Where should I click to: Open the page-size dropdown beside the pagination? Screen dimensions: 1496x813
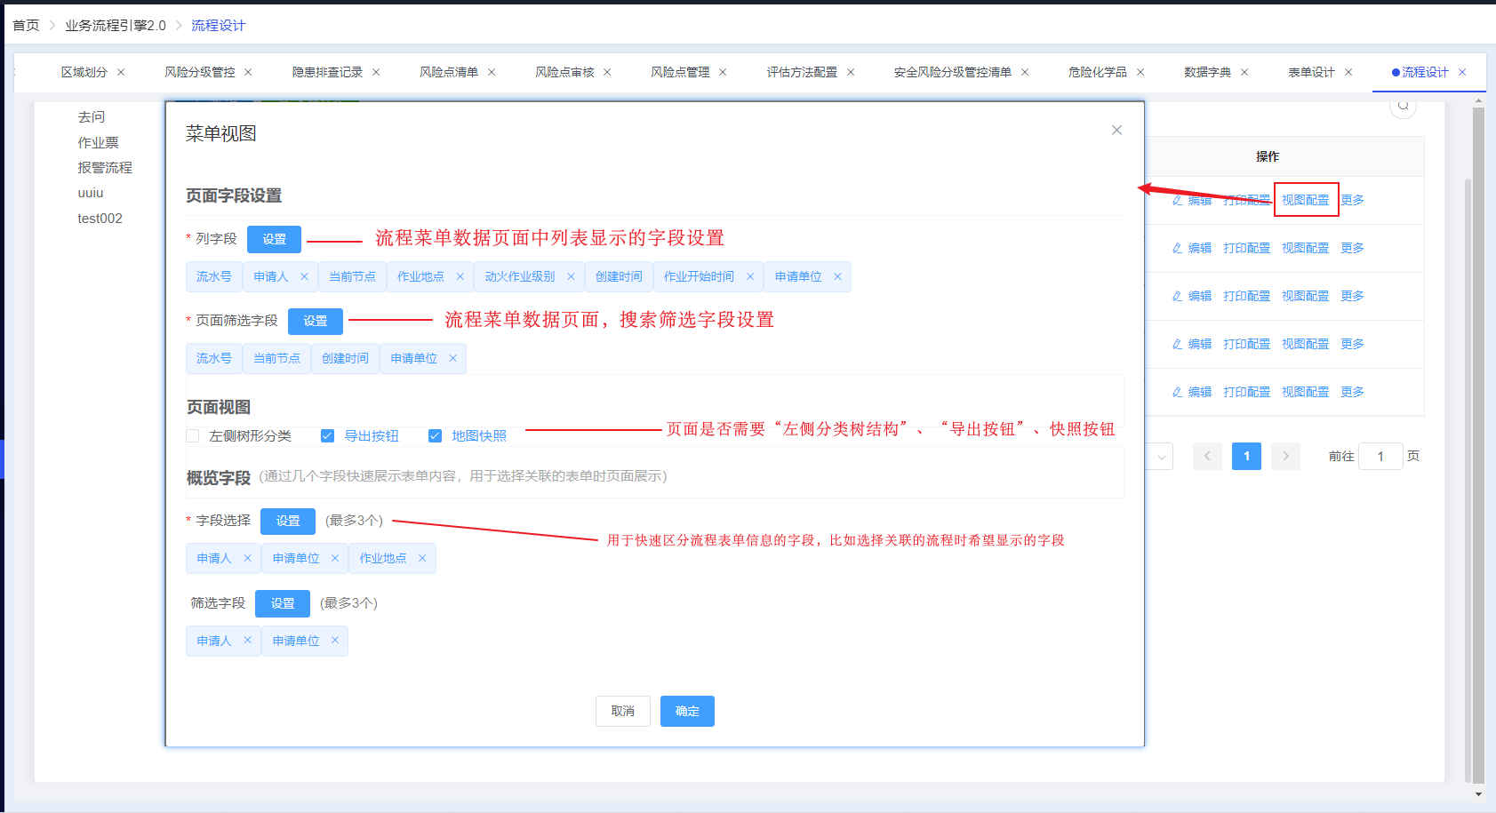(1160, 457)
